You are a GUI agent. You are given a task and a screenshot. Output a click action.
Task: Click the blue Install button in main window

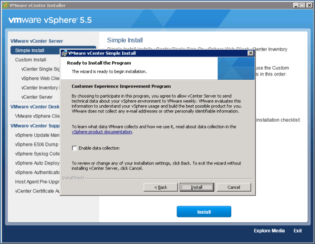click(x=204, y=212)
